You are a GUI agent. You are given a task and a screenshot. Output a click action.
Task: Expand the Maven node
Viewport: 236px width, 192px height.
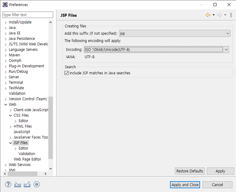(x=5, y=55)
